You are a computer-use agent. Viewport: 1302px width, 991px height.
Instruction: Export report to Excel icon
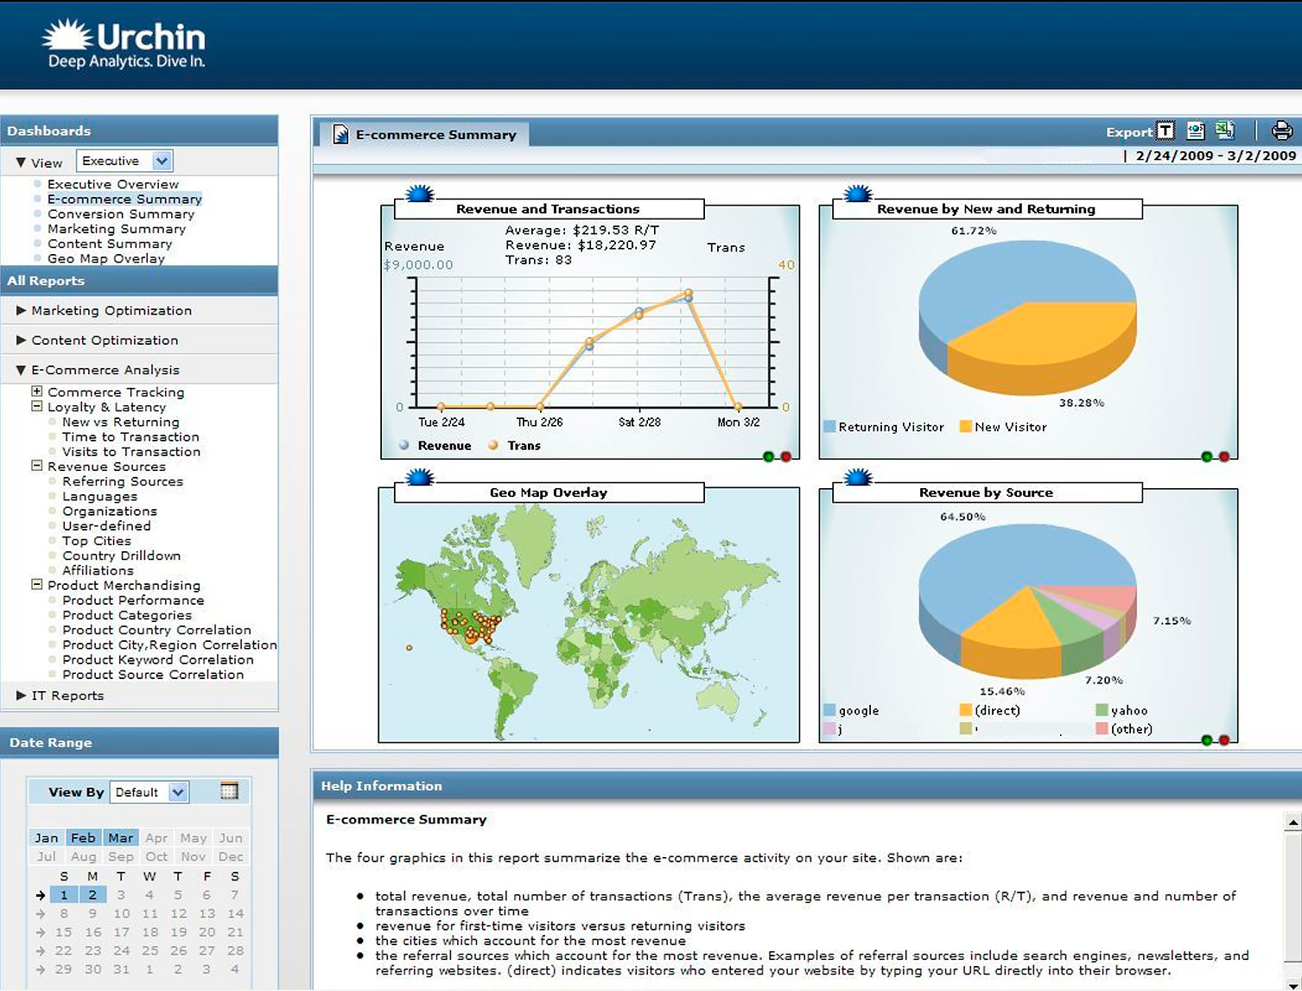pyautogui.click(x=1225, y=130)
